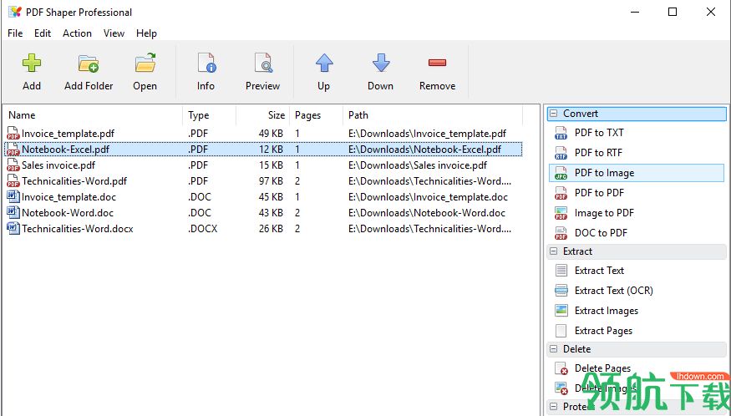The image size is (731, 416).
Task: Click the 49 KB size cell
Action: tap(271, 134)
